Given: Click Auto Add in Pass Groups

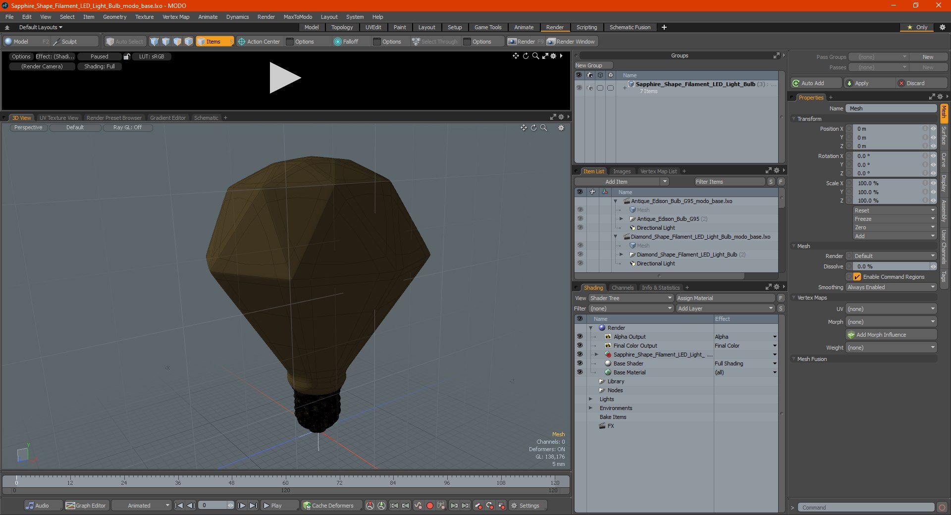Looking at the screenshot, I should [x=816, y=83].
